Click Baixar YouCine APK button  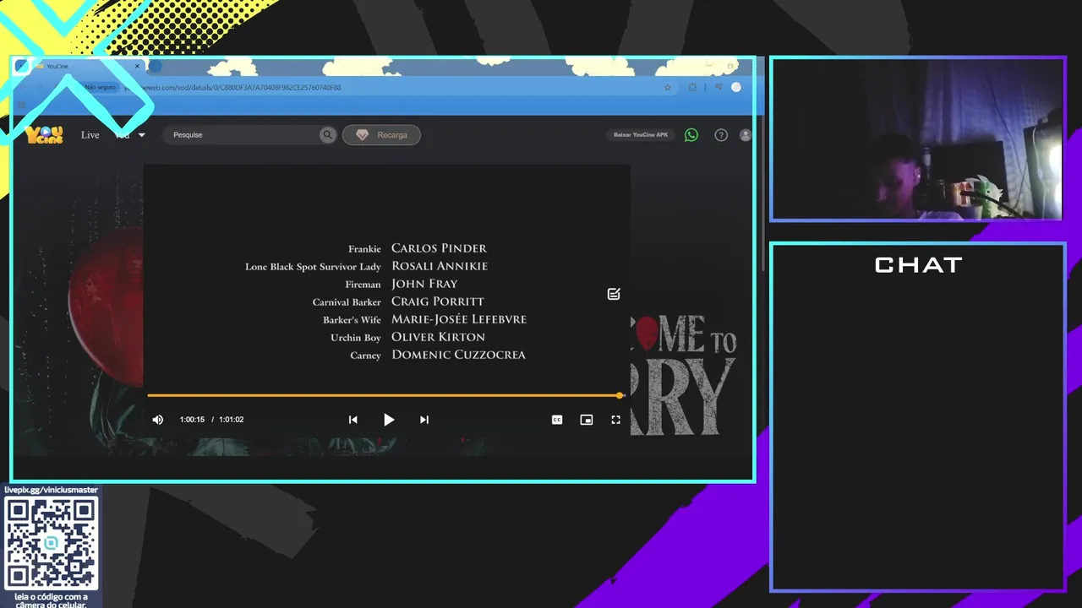641,135
